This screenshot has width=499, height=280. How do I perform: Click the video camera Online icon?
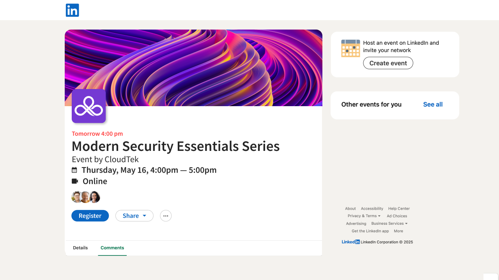click(x=75, y=181)
